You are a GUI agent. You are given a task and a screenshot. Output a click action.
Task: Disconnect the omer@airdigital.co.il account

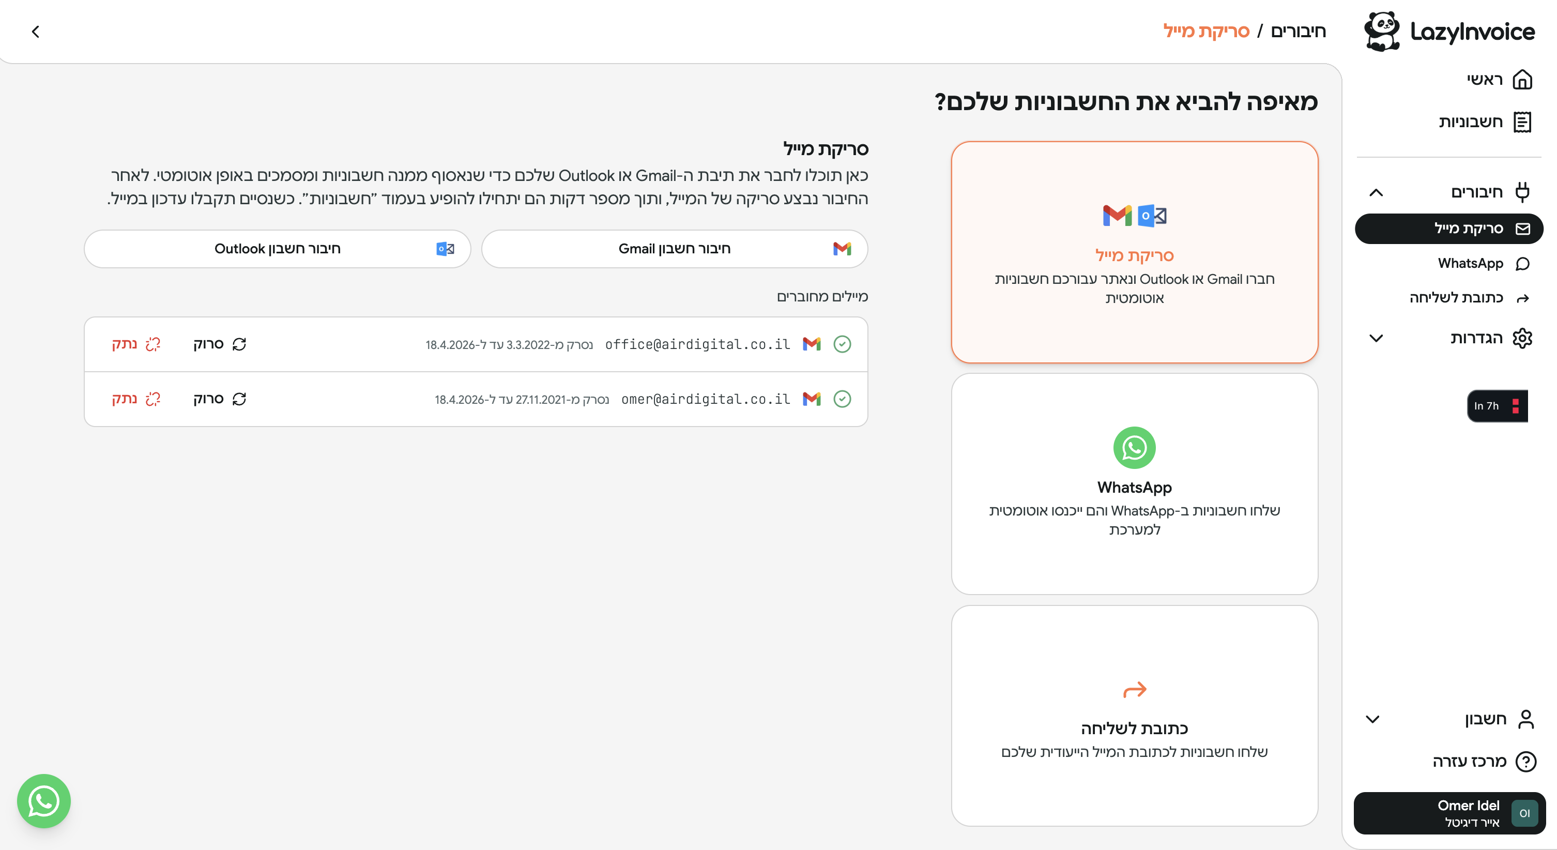[135, 399]
